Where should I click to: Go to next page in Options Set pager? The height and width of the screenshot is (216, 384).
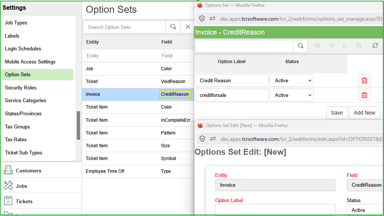345,45
